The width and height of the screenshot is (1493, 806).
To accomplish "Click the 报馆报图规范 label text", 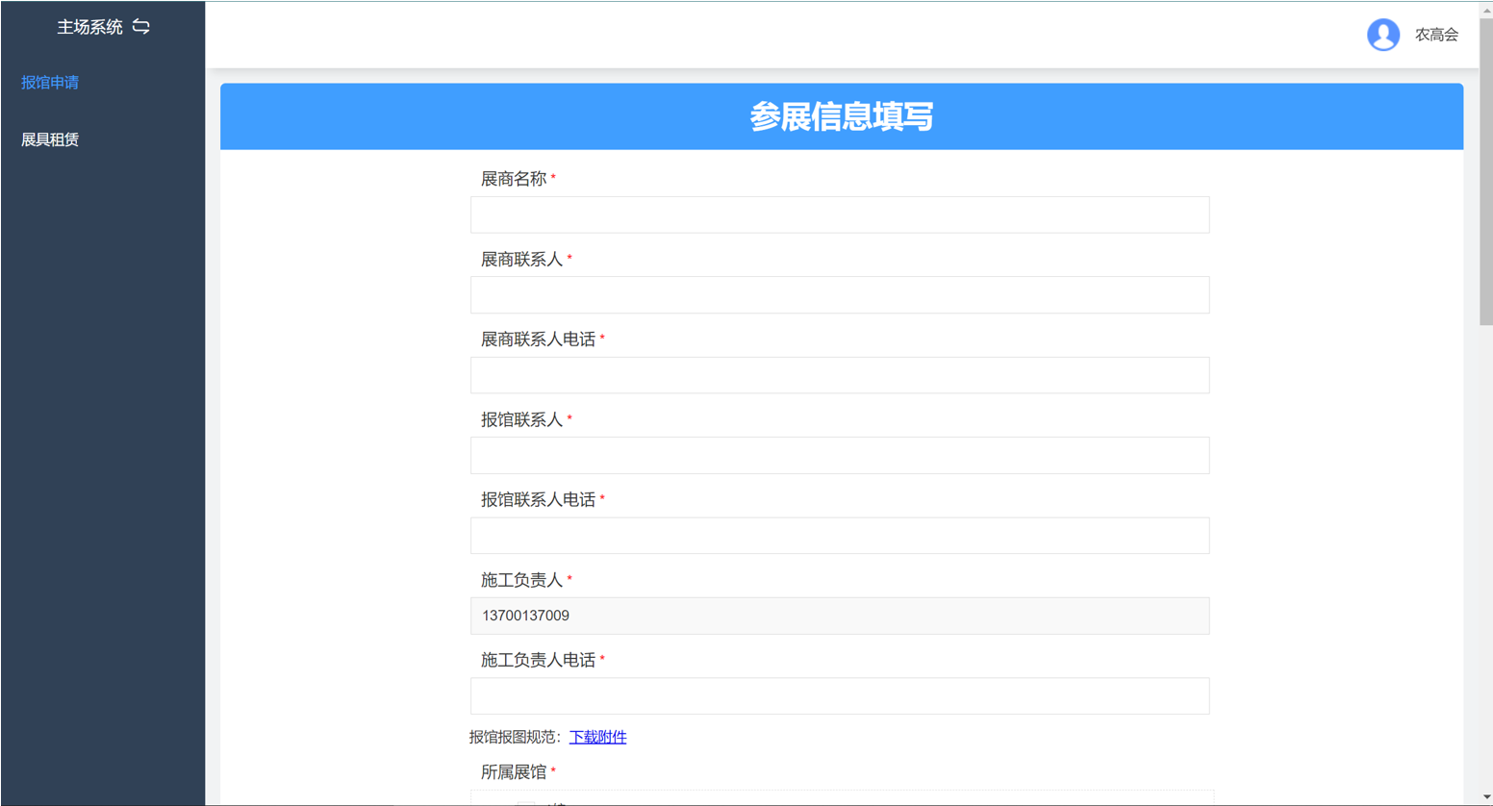I will click(x=515, y=737).
